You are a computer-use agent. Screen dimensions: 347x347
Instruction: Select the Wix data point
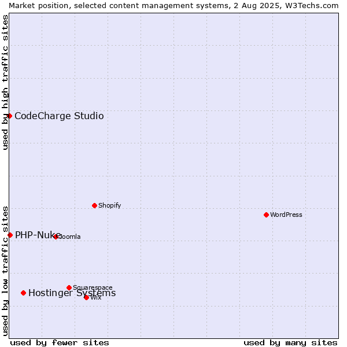pyautogui.click(x=87, y=298)
